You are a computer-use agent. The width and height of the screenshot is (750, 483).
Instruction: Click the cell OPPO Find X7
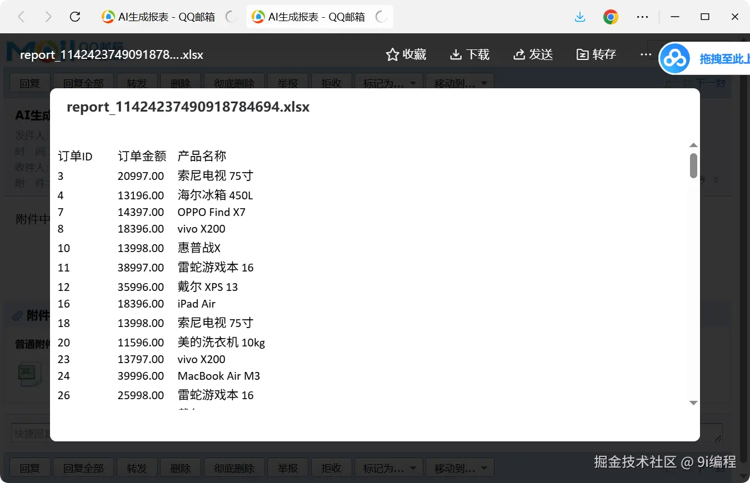[x=211, y=212]
